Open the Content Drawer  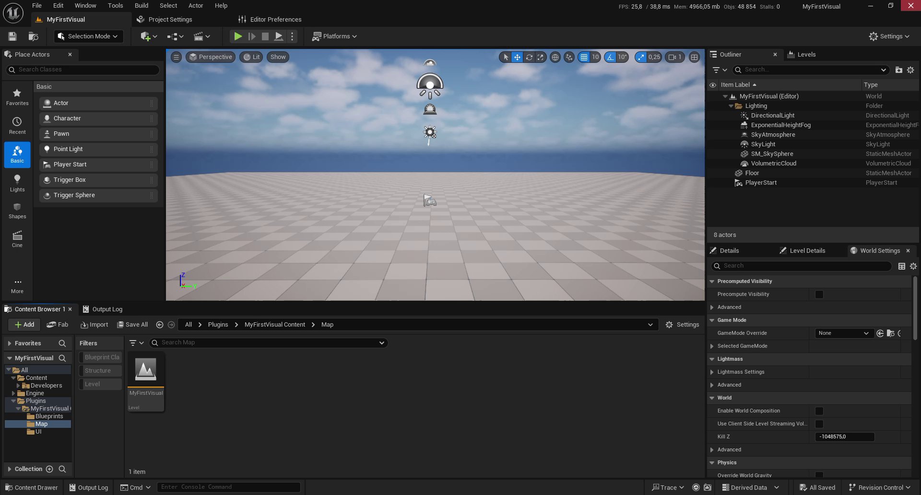(x=32, y=488)
